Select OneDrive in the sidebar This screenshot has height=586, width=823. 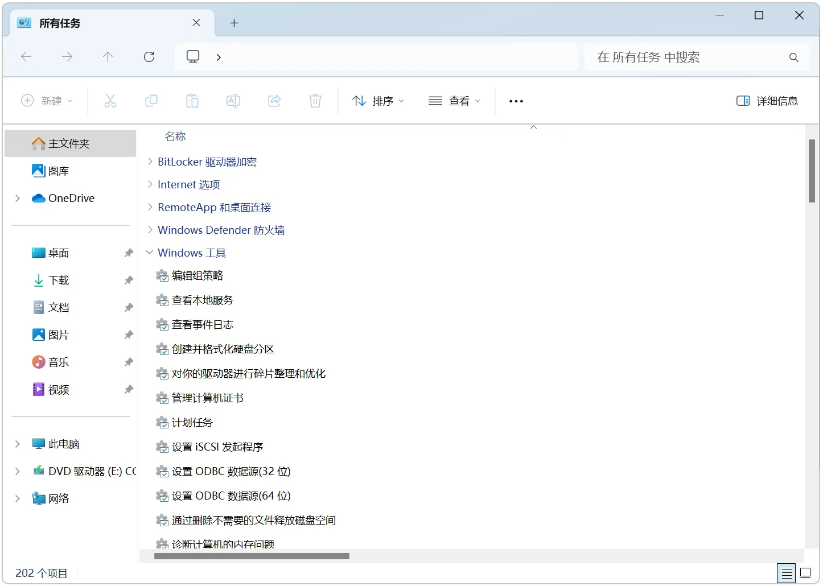pos(71,198)
